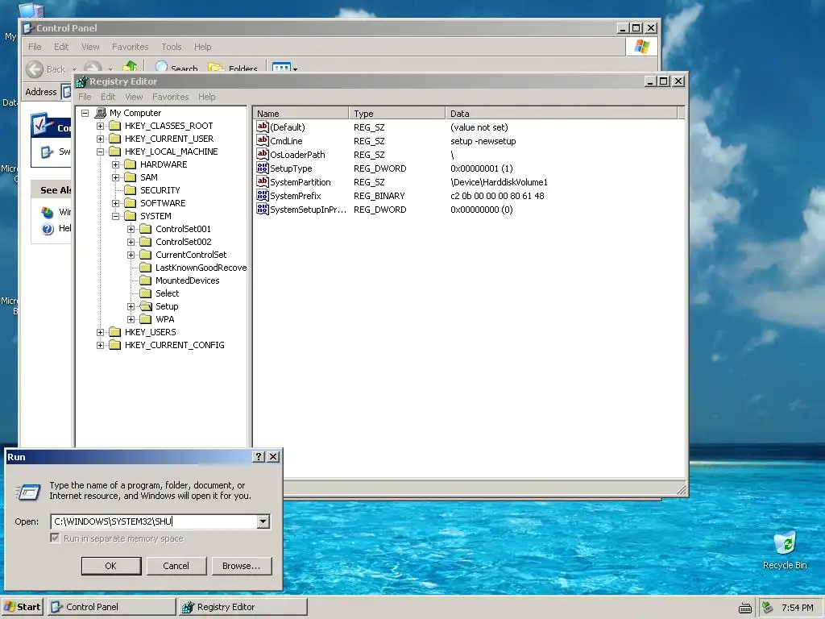Click the Up folder icon in Control Panel toolbar
The width and height of the screenshot is (825, 619).
130,66
